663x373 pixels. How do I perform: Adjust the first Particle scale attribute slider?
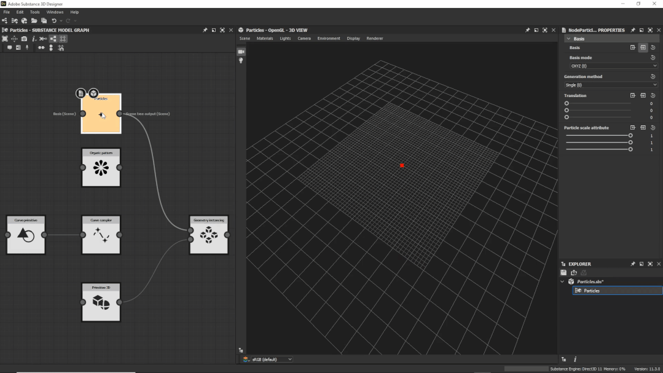[598, 136]
